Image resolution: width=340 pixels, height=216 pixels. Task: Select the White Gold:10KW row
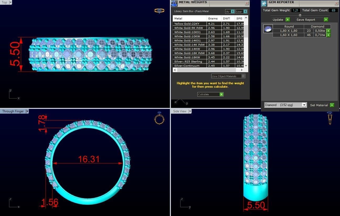coord(208,36)
